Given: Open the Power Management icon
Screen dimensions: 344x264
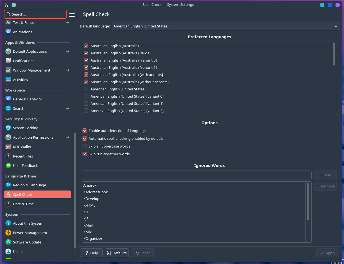Looking at the screenshot, I should tap(8, 233).
